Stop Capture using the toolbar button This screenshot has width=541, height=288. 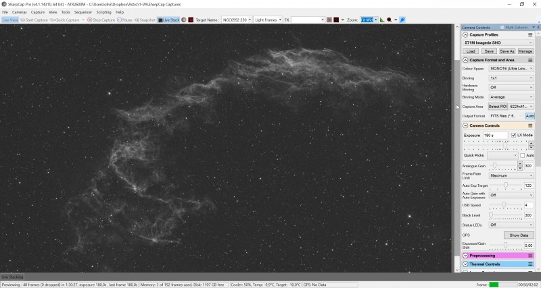tap(101, 20)
